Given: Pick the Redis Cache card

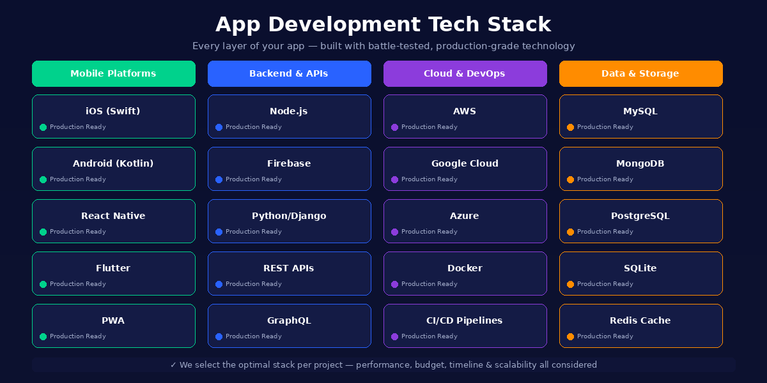Looking at the screenshot, I should point(641,326).
